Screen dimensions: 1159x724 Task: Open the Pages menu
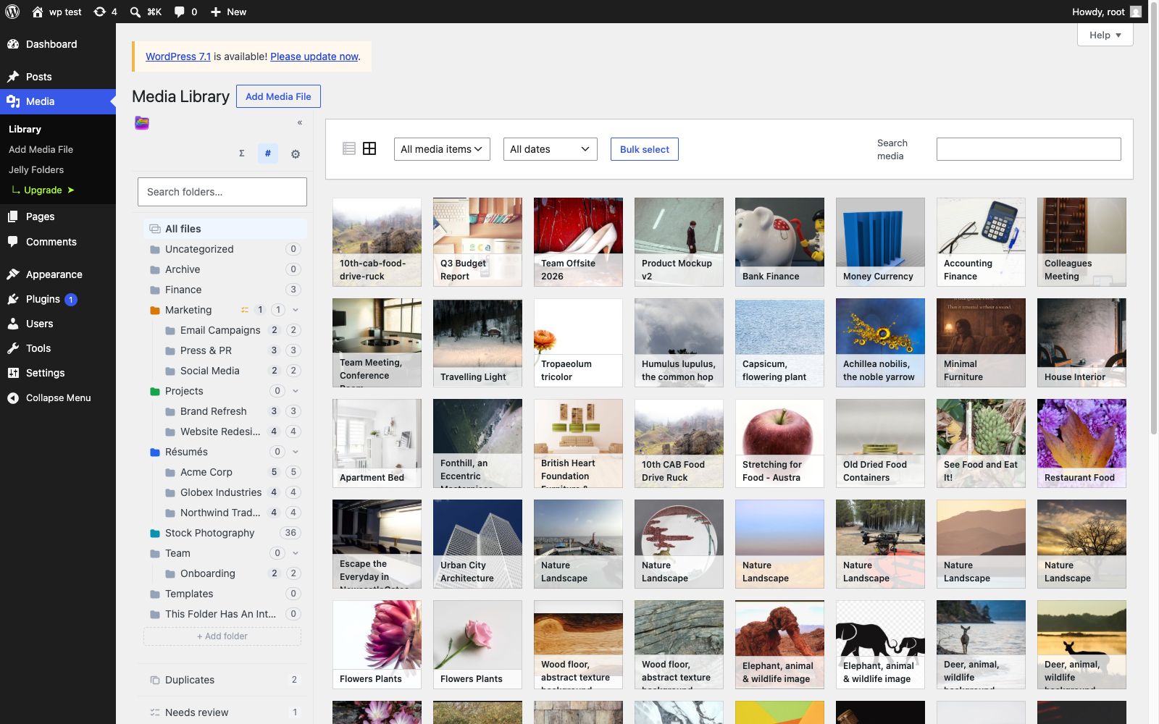click(58, 216)
